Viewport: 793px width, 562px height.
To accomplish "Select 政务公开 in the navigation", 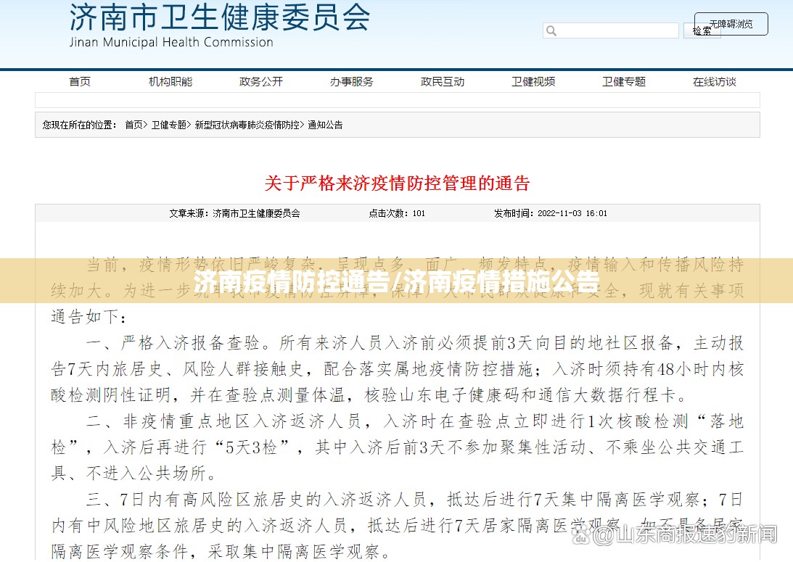I will (261, 82).
